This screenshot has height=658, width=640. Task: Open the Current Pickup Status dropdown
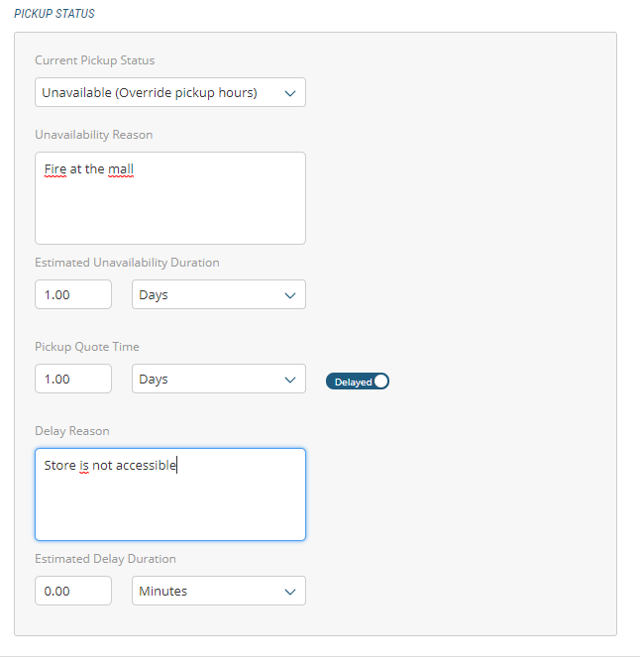pyautogui.click(x=169, y=92)
